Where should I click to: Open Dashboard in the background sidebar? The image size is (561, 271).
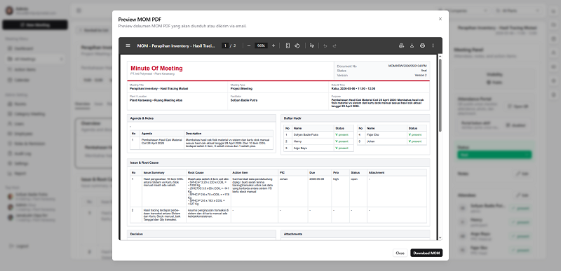(x=24, y=48)
